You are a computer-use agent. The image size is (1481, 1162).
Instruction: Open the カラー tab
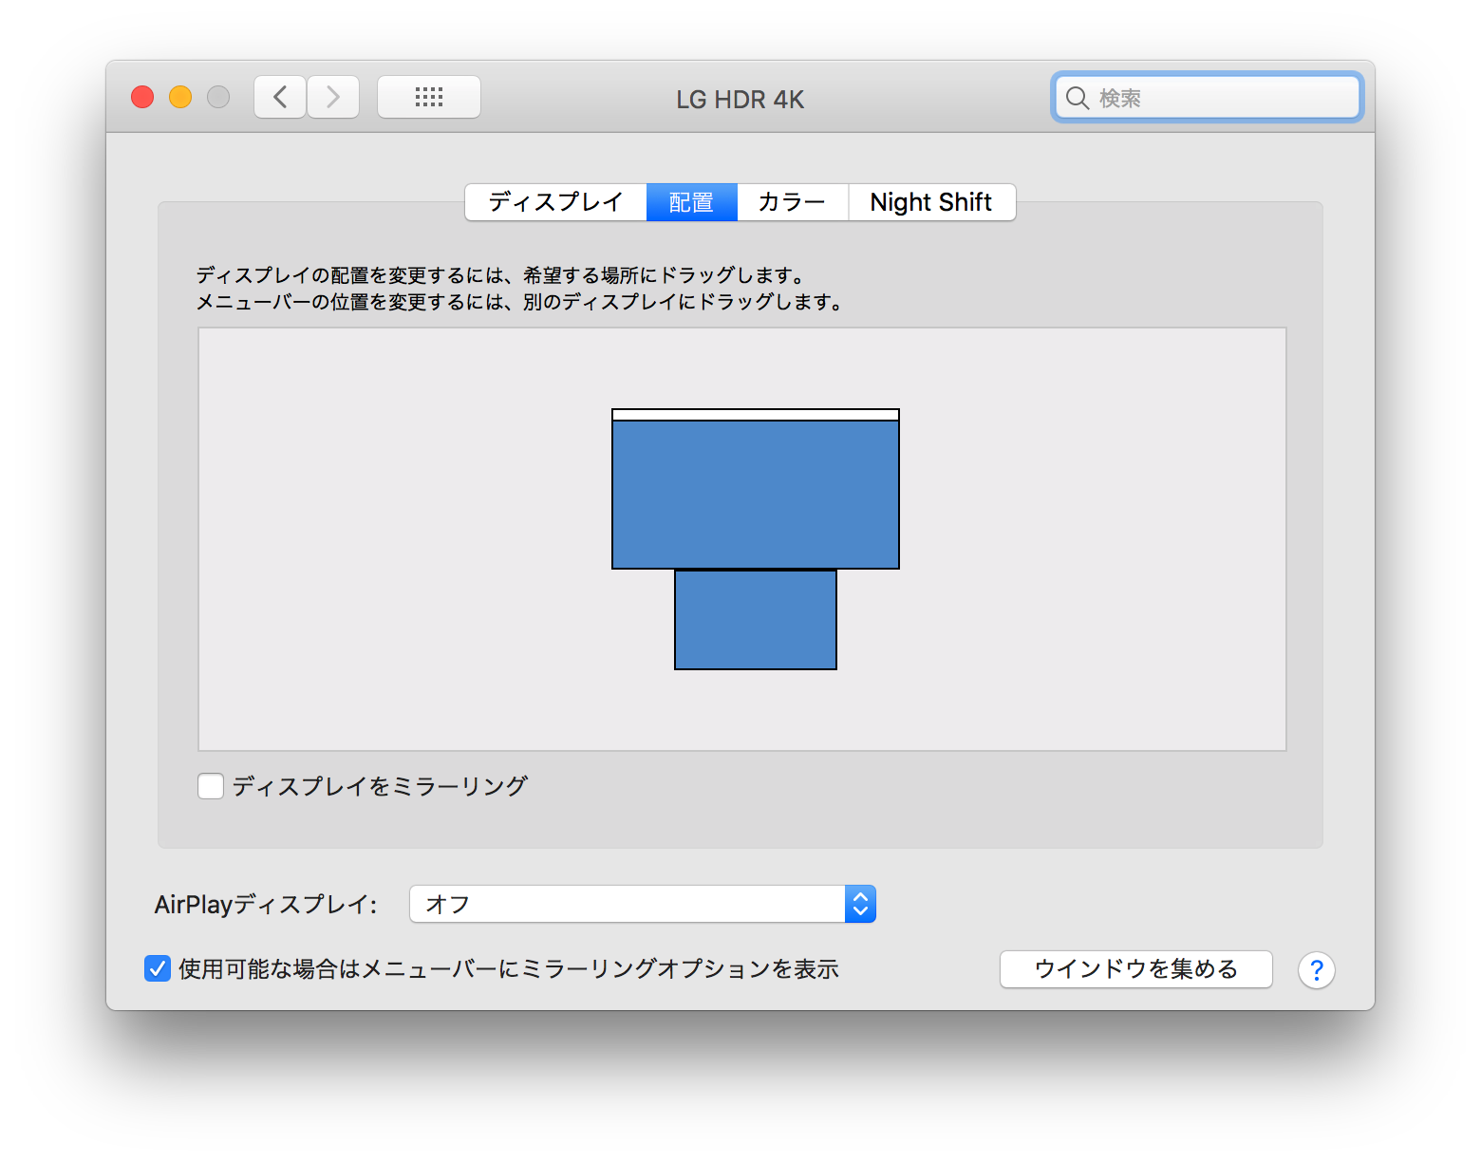(792, 202)
